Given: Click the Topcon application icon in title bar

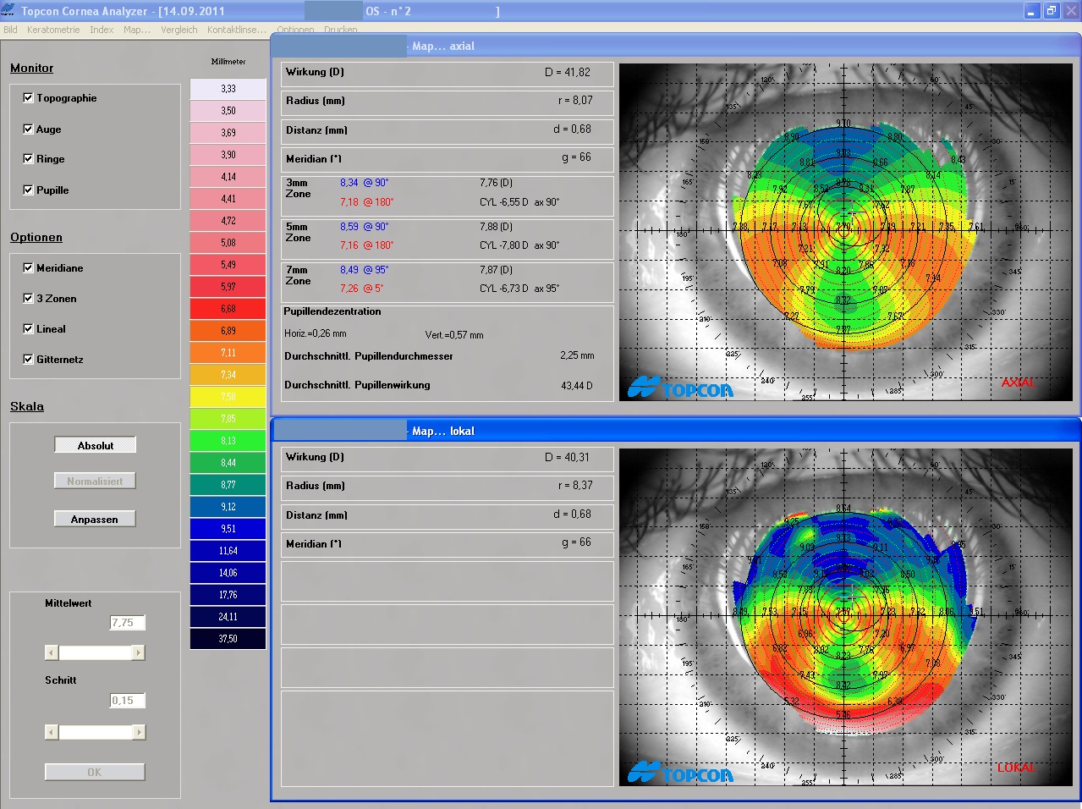Looking at the screenshot, I should (x=8, y=11).
